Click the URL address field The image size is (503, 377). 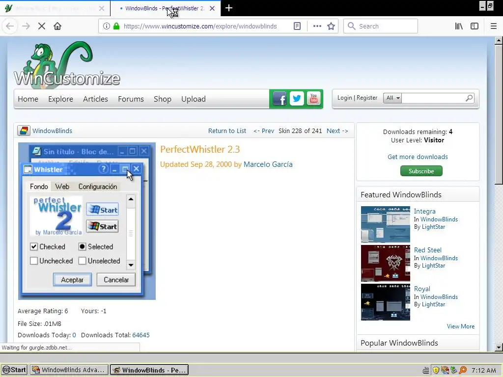pyautogui.click(x=200, y=27)
